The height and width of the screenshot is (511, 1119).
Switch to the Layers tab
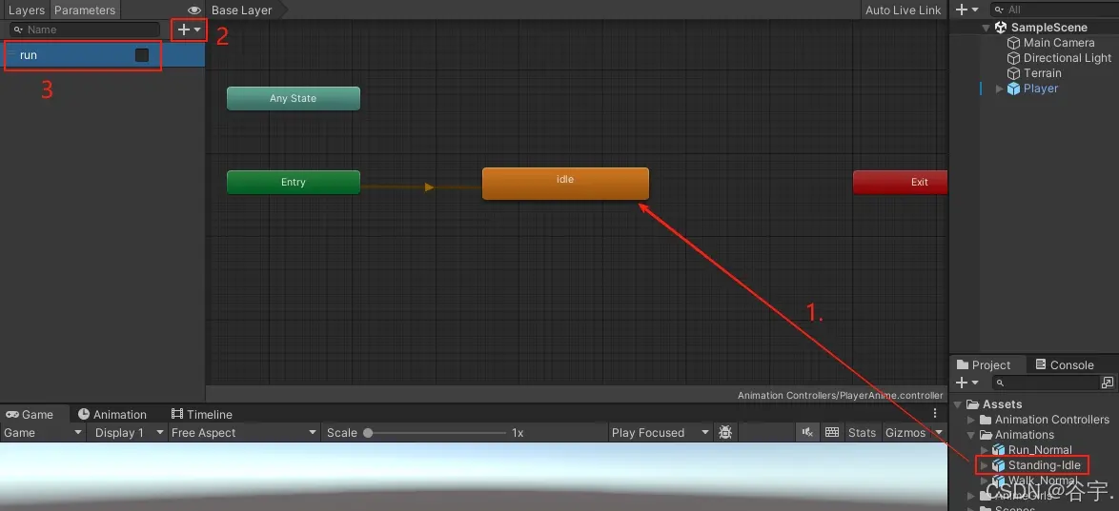tap(27, 10)
